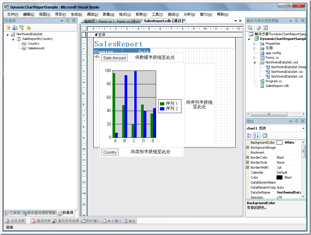Expand the BorderStyle property
The width and height of the screenshot is (311, 235).
(247, 162)
